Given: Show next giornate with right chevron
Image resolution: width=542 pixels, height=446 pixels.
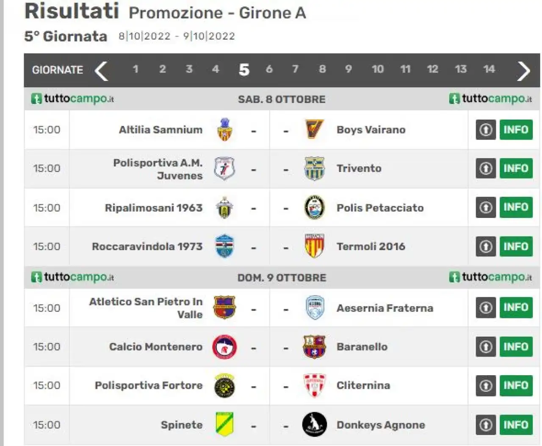Looking at the screenshot, I should 523,70.
